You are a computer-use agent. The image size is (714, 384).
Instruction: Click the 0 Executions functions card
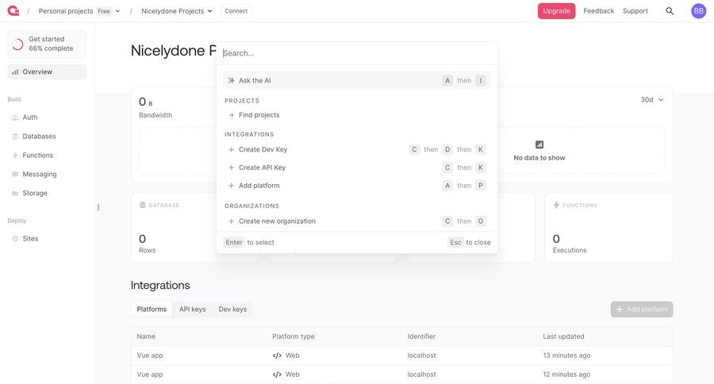(x=608, y=228)
